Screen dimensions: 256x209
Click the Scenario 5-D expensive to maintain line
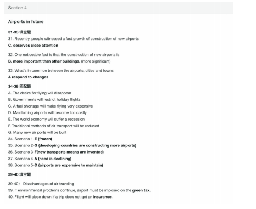(x=55, y=165)
